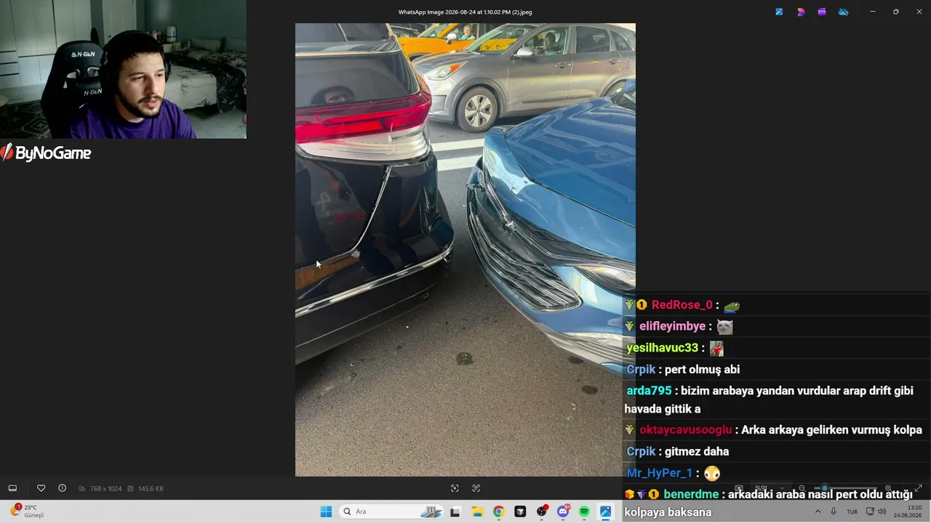The height and width of the screenshot is (523, 931).
Task: Launch Microsoft Designer from title bar
Action: pos(801,12)
